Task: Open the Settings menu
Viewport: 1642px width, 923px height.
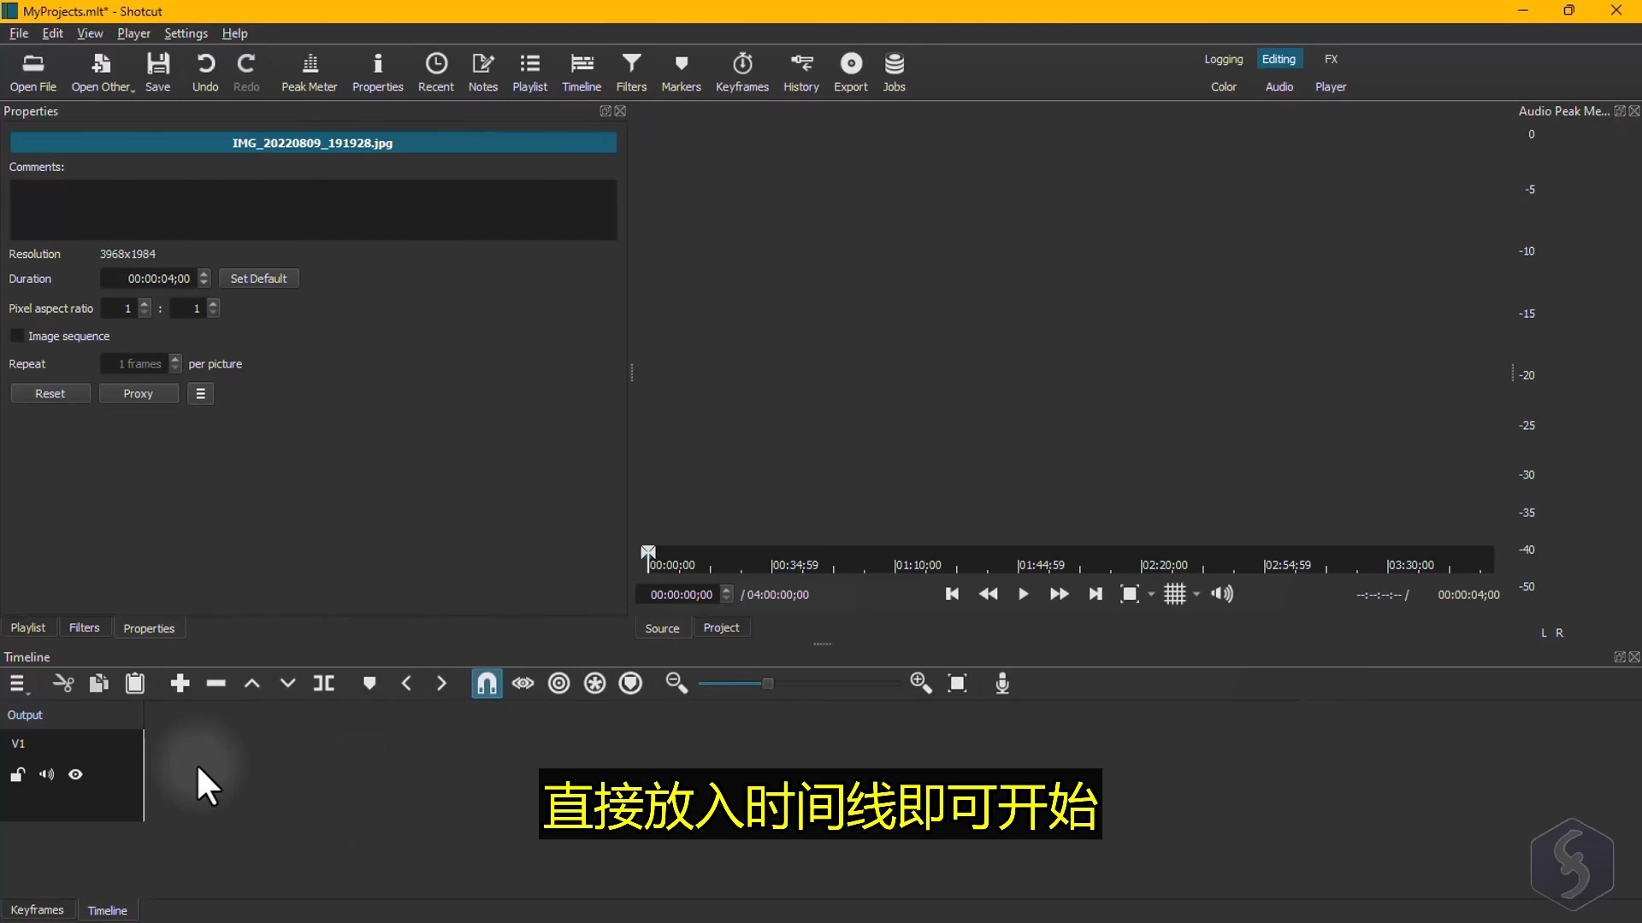Action: click(186, 33)
